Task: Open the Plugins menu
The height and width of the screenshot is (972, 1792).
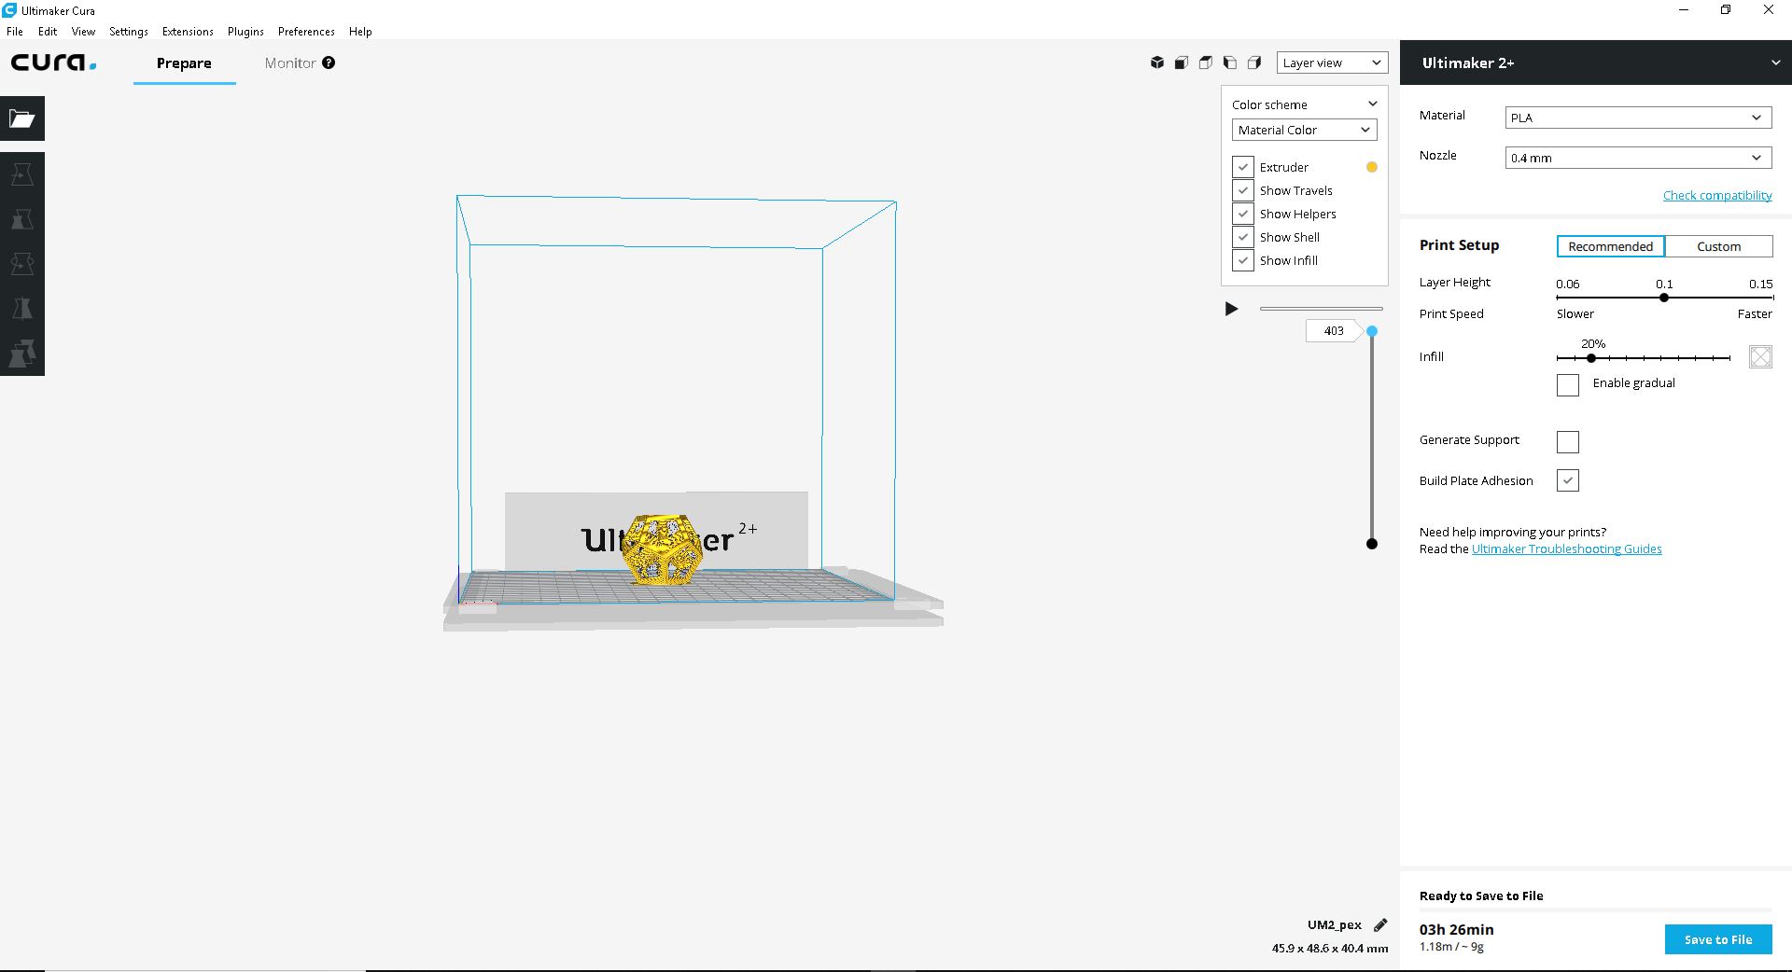Action: click(245, 31)
